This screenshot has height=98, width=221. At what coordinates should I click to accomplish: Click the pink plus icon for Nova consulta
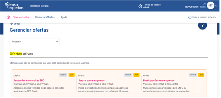point(8,17)
